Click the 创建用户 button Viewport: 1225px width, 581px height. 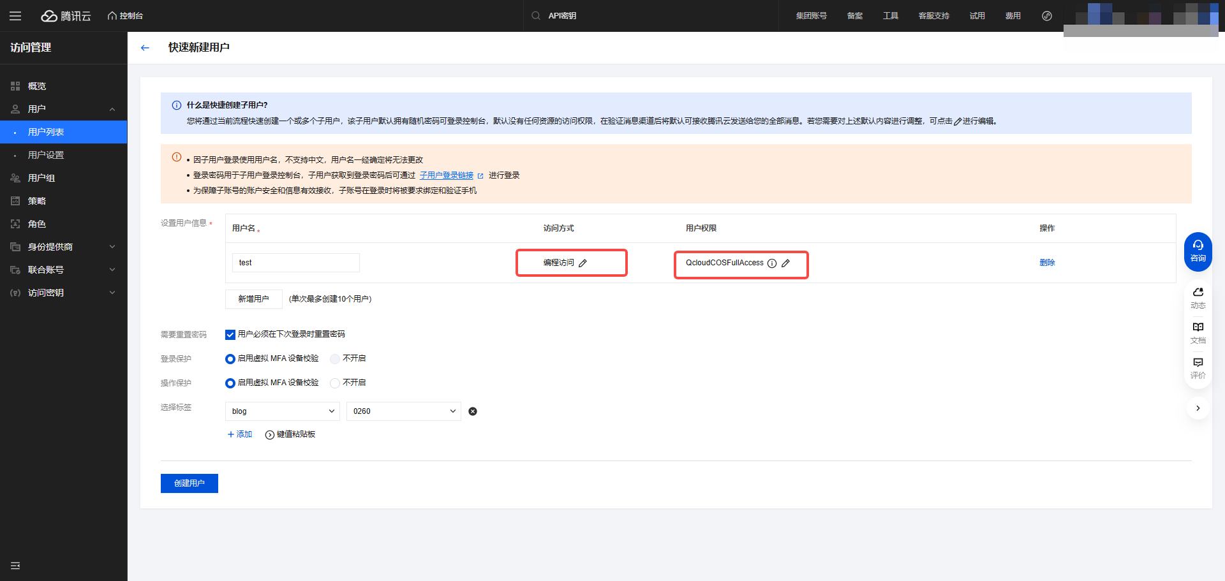(189, 483)
